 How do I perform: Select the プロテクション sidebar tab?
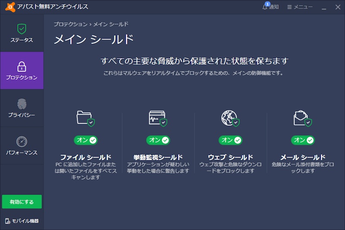[x=22, y=71]
